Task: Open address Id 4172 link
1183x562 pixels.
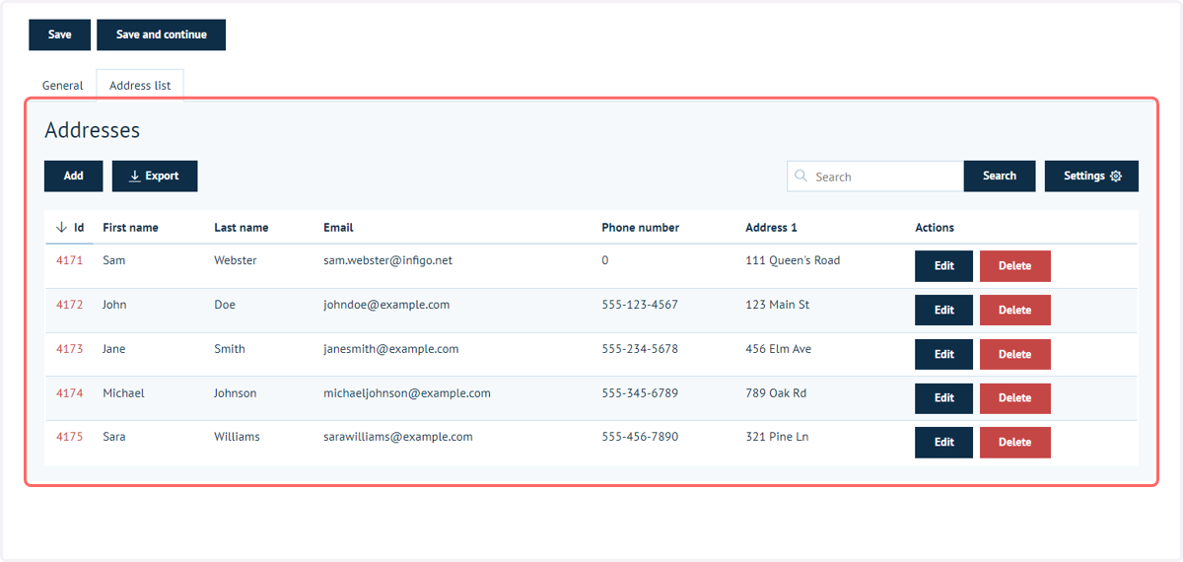Action: pyautogui.click(x=69, y=306)
